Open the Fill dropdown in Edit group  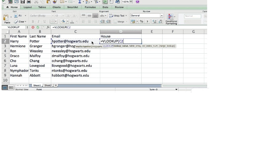[x=25, y=16]
